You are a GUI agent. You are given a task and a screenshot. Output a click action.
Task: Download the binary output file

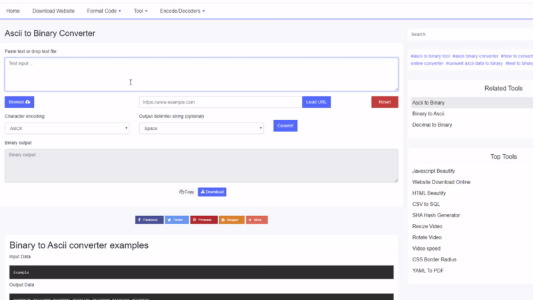[212, 192]
